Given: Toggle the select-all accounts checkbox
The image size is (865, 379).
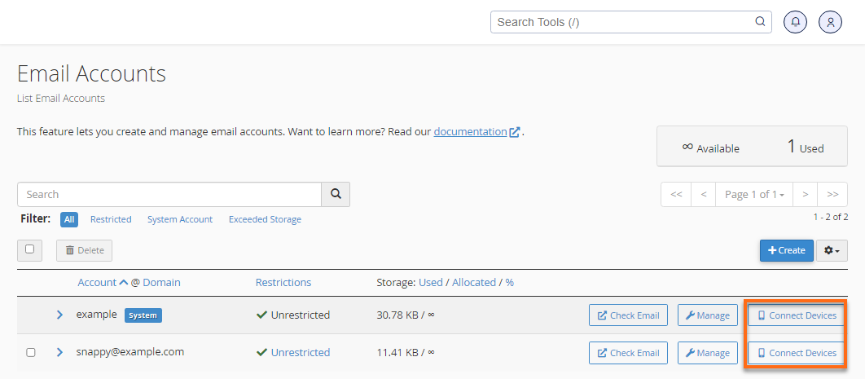Looking at the screenshot, I should pyautogui.click(x=30, y=249).
